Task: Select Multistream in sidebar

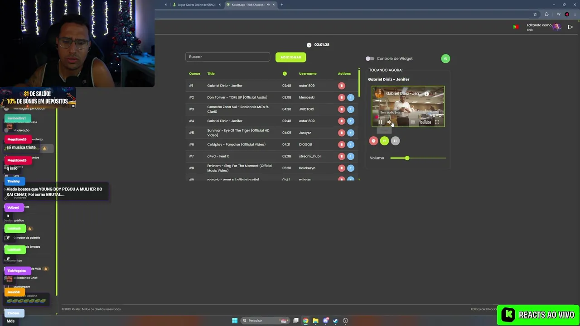Action: tap(22, 287)
